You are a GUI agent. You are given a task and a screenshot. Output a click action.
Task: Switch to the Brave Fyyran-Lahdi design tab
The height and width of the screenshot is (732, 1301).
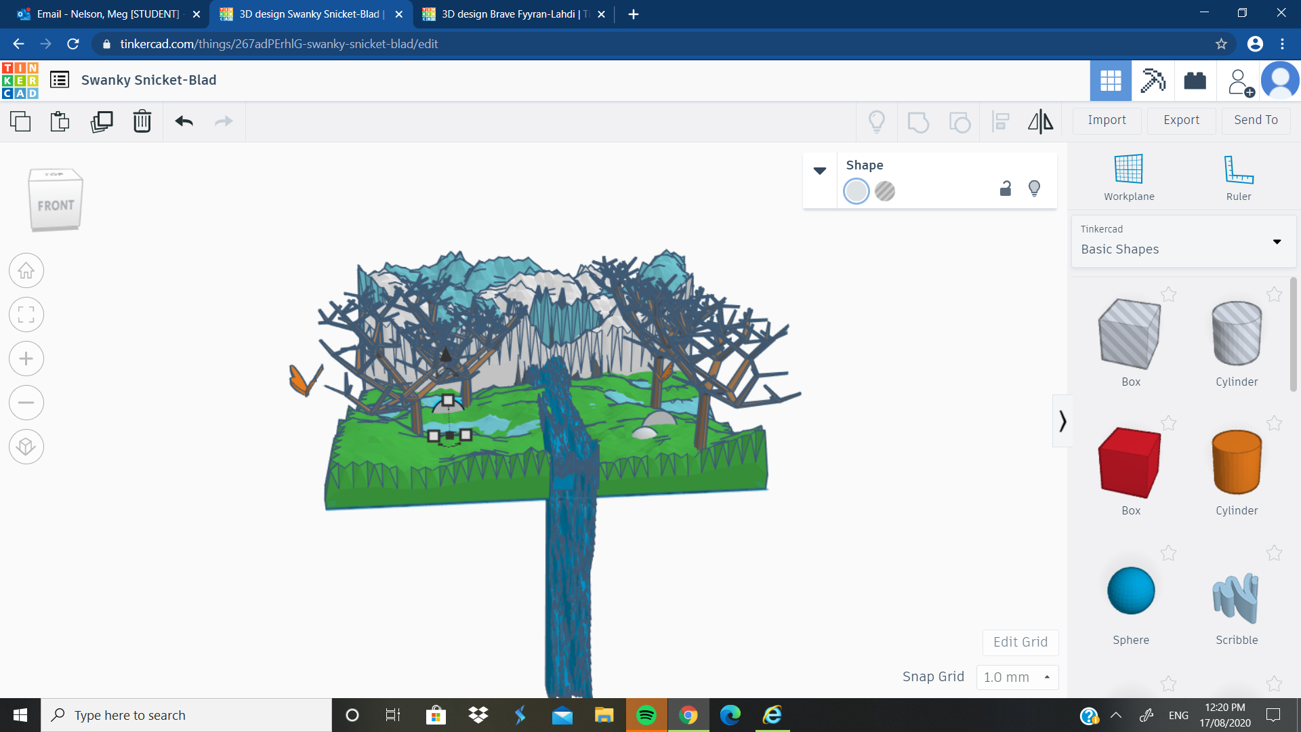tap(512, 14)
